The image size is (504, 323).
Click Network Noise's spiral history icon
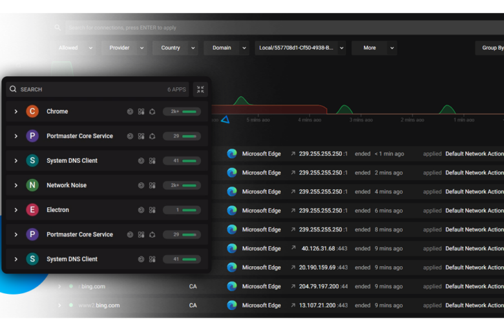(141, 185)
